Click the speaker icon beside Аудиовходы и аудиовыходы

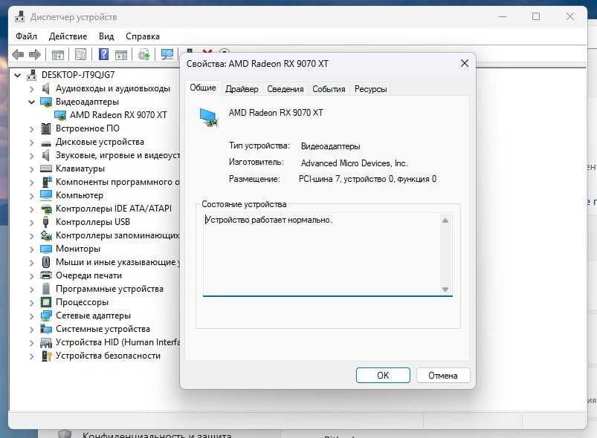tap(46, 88)
